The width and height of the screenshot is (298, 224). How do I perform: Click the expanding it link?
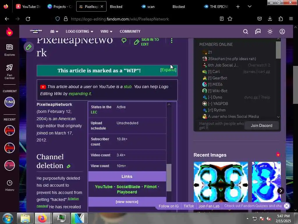pos(80,94)
